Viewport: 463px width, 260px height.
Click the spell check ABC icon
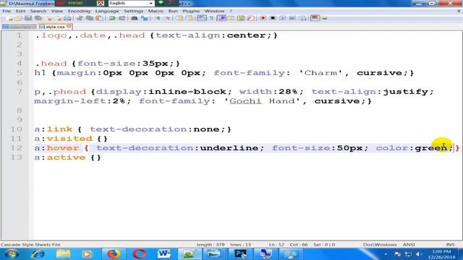pos(315,18)
